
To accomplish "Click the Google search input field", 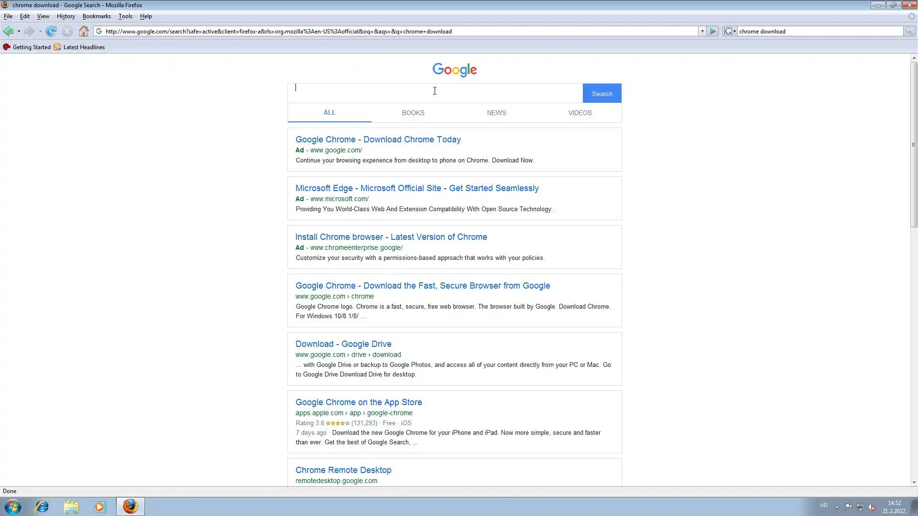I will (x=435, y=93).
